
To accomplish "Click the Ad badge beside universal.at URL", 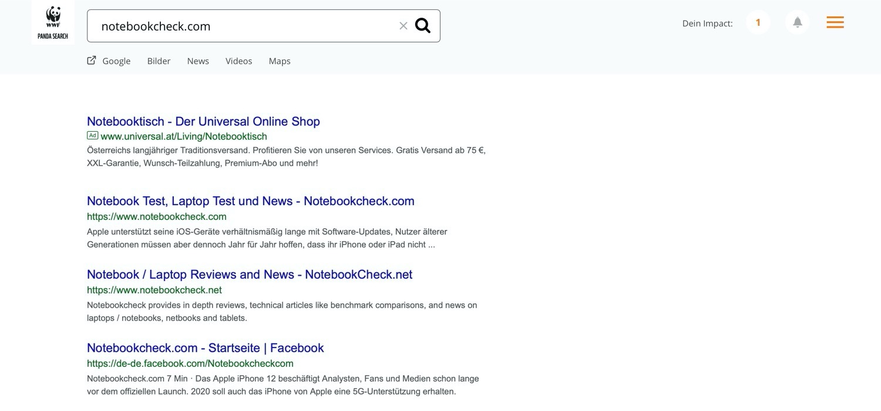I will [92, 136].
